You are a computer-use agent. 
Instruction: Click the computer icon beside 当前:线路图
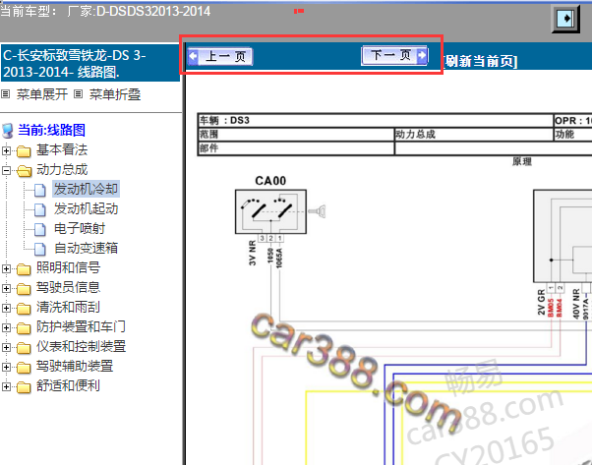[x=8, y=130]
